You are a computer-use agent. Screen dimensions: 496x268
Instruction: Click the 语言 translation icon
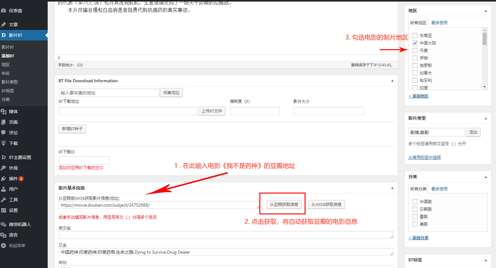pos(3,235)
